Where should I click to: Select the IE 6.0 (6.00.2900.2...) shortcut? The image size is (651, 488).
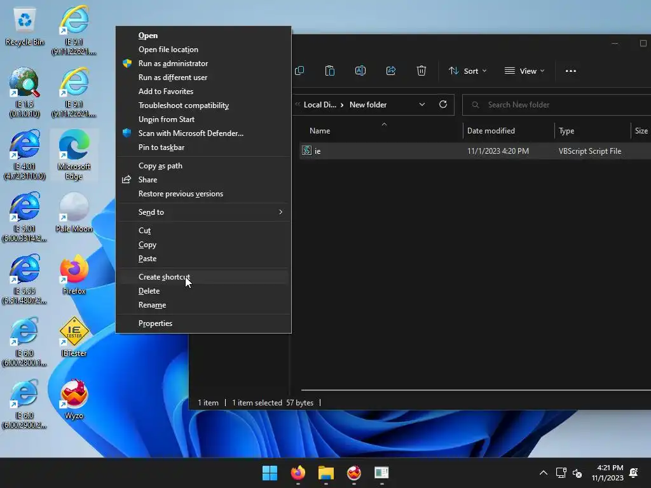tap(25, 403)
